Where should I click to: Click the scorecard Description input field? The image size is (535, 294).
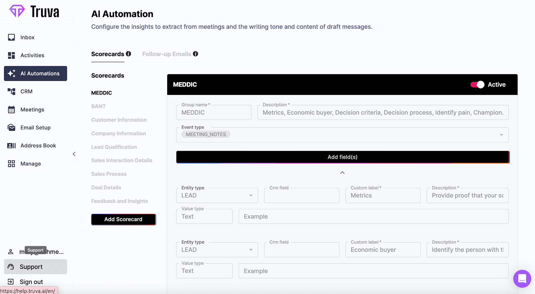click(x=383, y=113)
